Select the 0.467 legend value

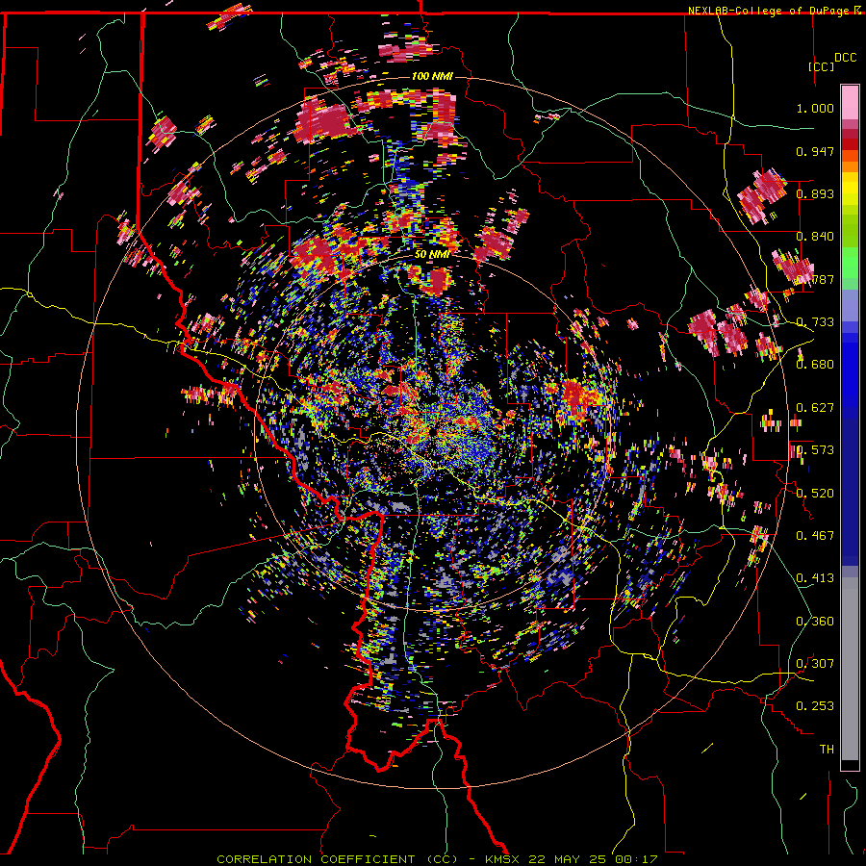click(x=815, y=536)
